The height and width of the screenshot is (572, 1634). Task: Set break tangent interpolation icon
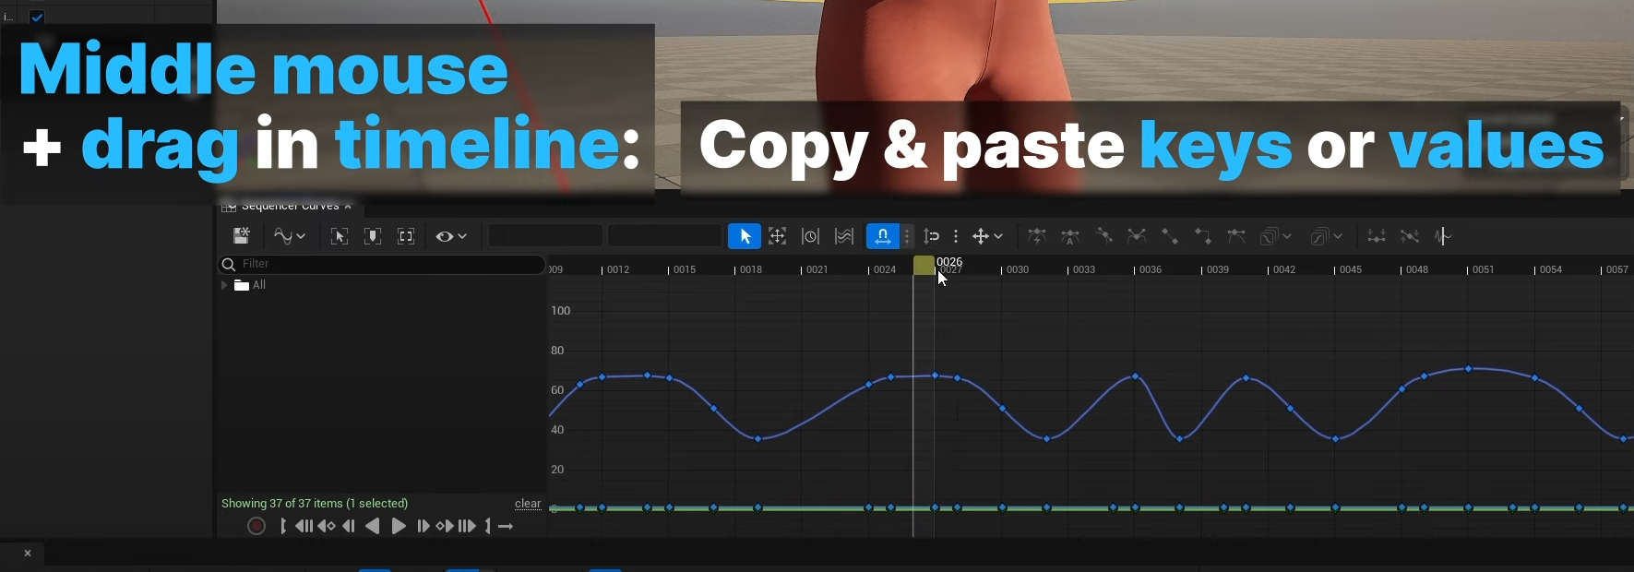click(x=1137, y=236)
